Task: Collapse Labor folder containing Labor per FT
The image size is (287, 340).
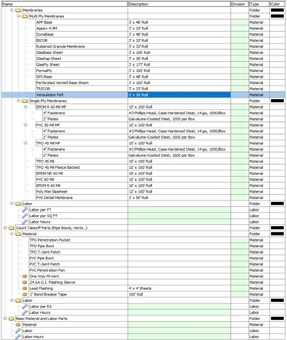Action: (12, 204)
